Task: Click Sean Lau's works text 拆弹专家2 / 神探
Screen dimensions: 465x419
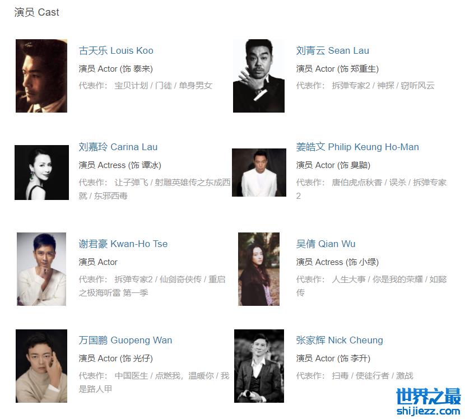Action: [x=363, y=86]
